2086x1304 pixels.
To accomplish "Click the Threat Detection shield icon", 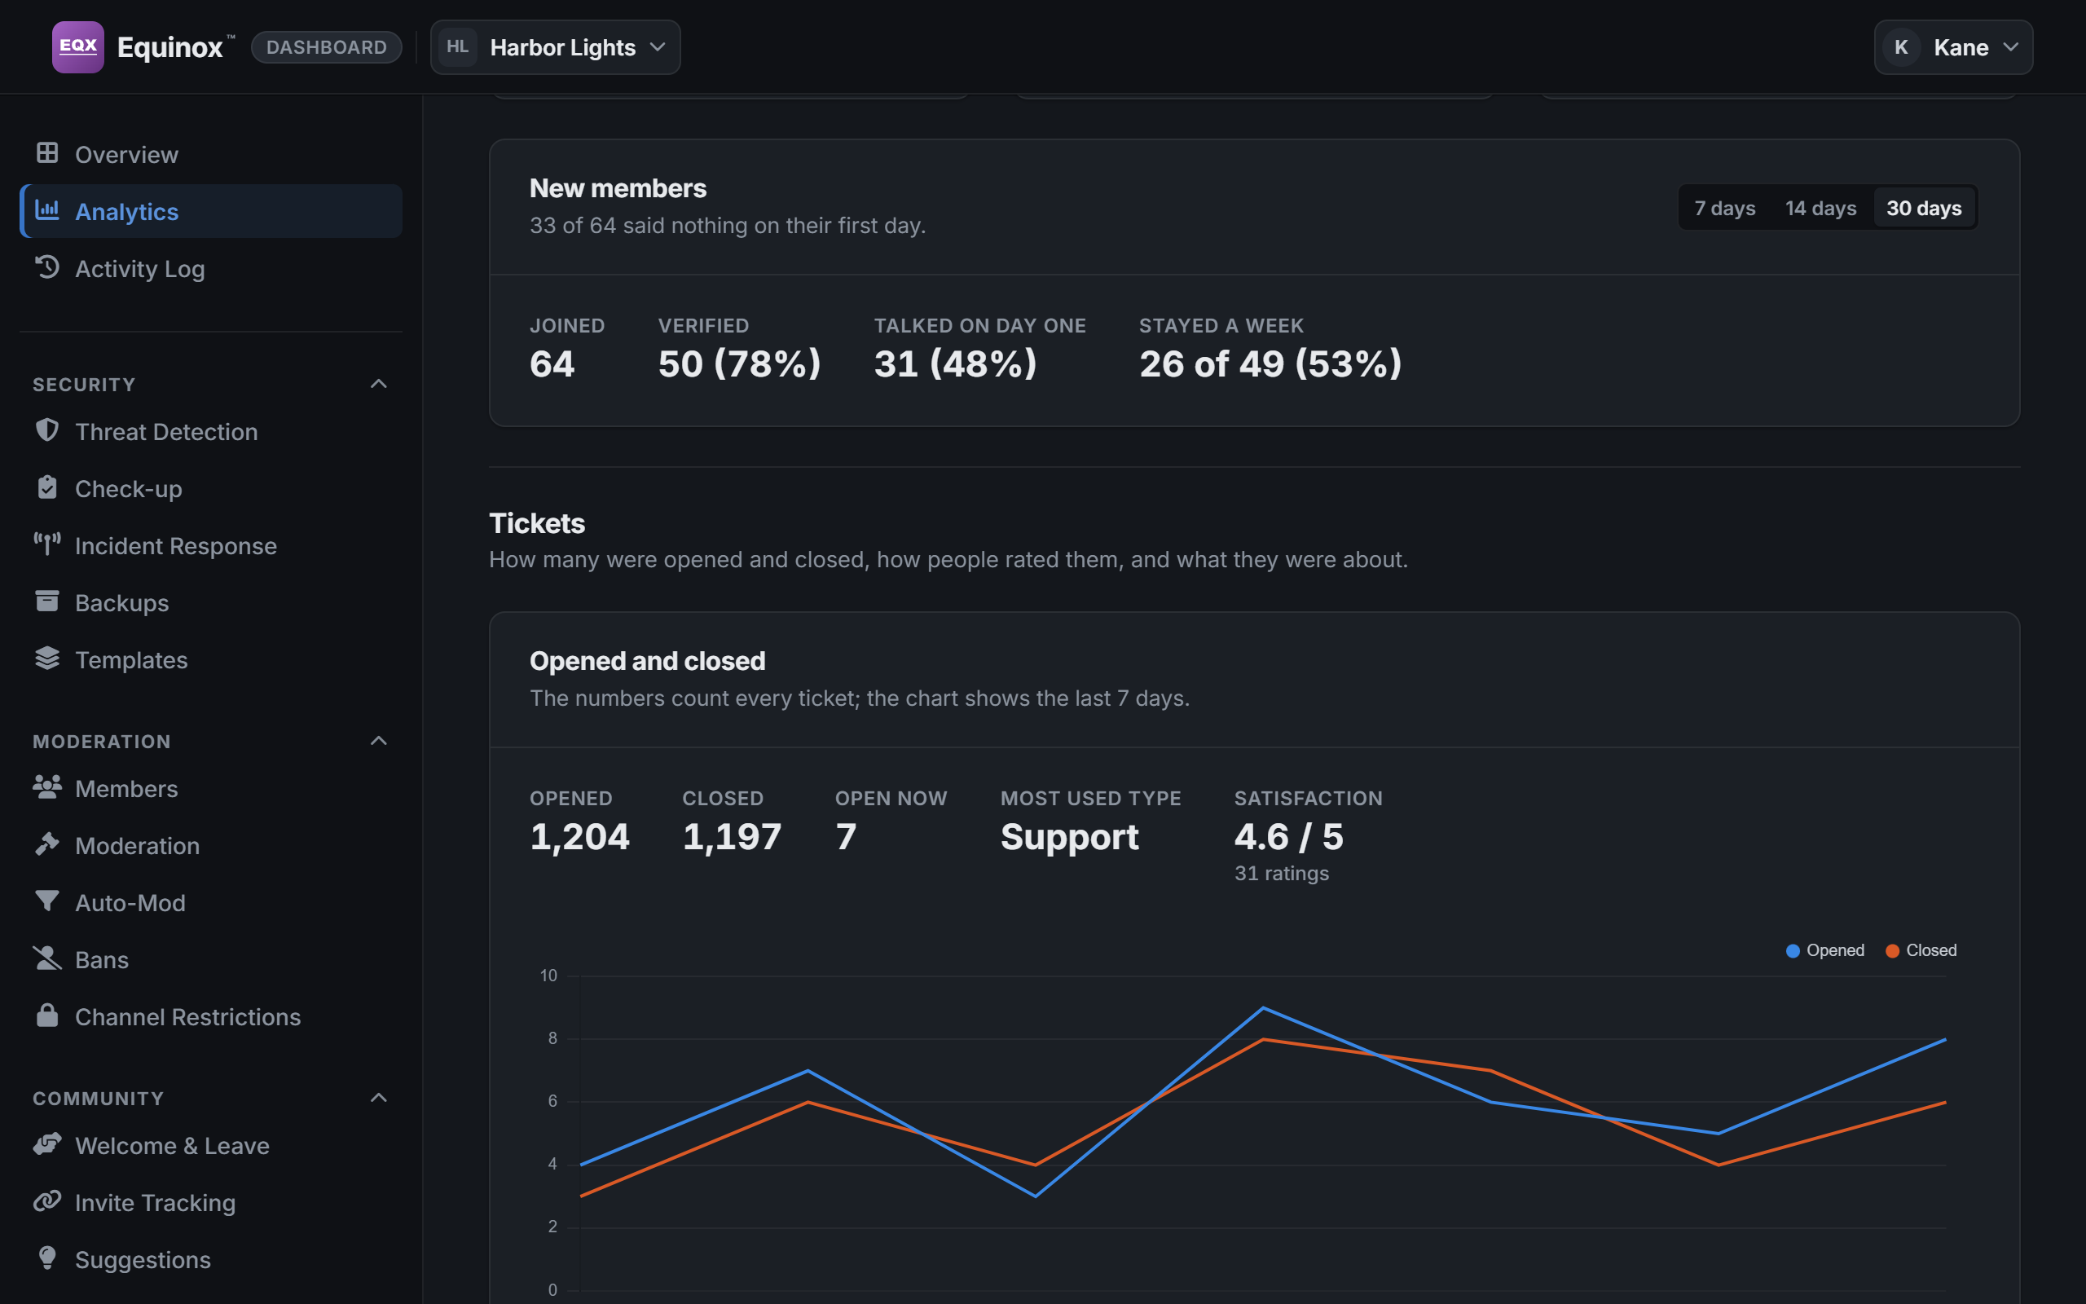I will pos(47,430).
